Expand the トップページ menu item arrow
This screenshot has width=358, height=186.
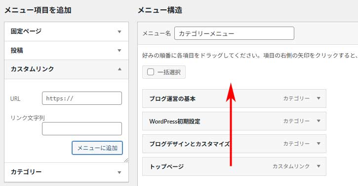[x=318, y=166]
